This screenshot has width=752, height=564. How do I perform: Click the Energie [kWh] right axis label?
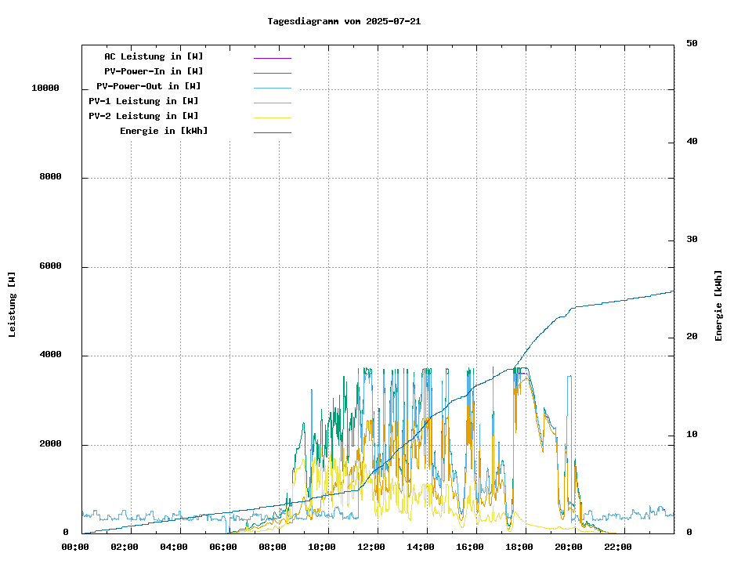point(718,305)
